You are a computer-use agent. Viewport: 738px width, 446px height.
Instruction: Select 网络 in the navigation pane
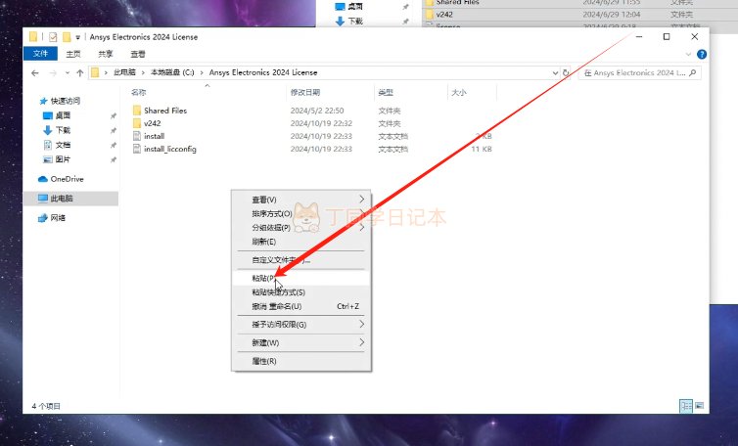58,217
